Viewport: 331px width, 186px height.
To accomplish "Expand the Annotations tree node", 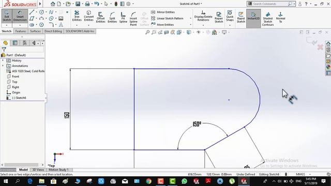I will 3,66.
